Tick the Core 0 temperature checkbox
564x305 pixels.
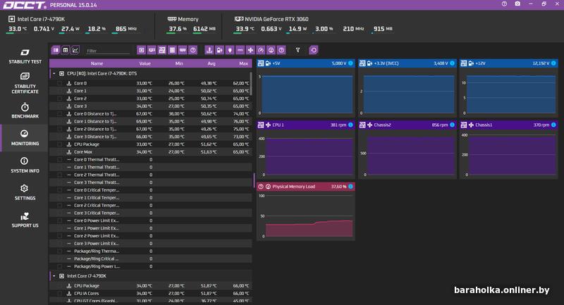pos(60,83)
